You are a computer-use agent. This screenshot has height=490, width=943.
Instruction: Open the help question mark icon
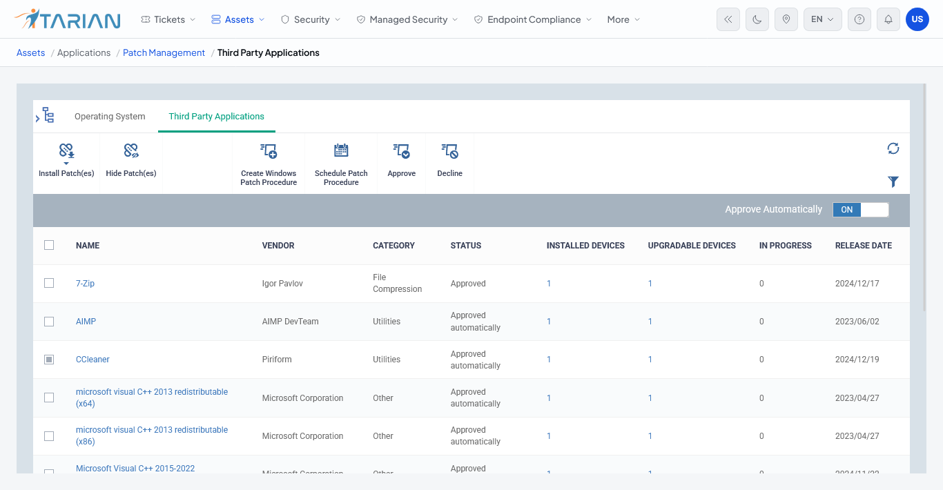point(859,19)
